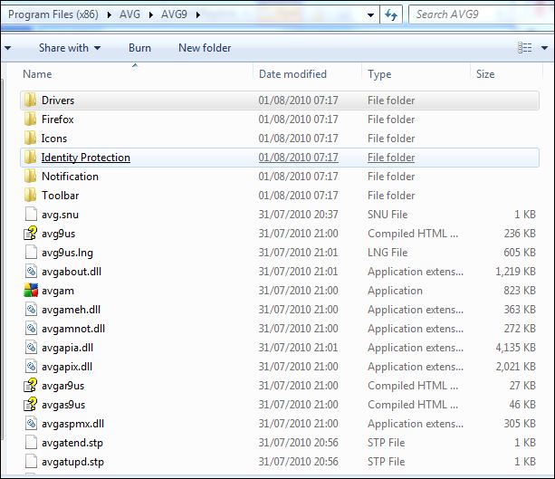Click the Notification folder icon
This screenshot has height=479, width=555.
31,177
